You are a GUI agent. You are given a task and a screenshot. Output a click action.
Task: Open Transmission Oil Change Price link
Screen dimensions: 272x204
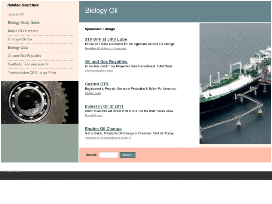tap(32, 73)
